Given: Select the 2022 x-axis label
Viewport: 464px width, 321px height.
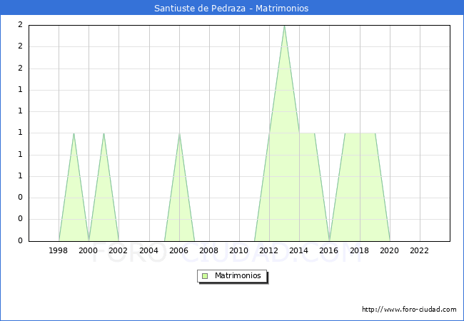Looking at the screenshot, I should pos(419,250).
